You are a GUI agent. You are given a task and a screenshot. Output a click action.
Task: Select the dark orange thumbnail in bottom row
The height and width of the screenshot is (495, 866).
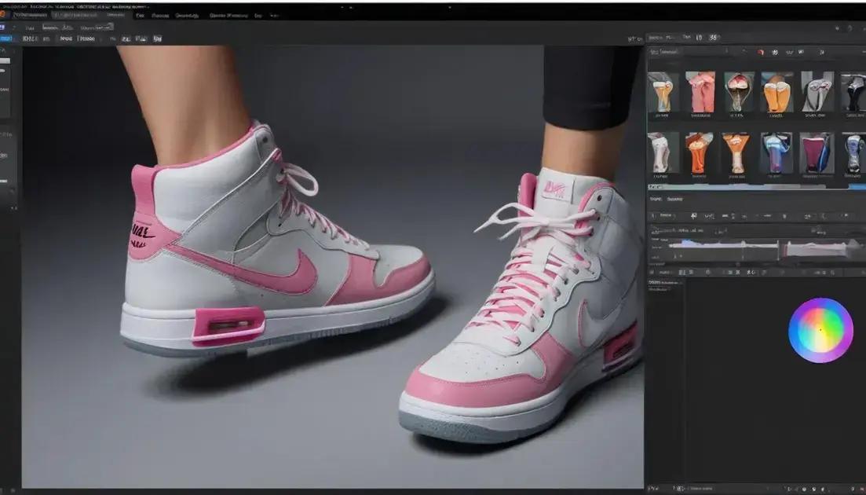coord(699,153)
